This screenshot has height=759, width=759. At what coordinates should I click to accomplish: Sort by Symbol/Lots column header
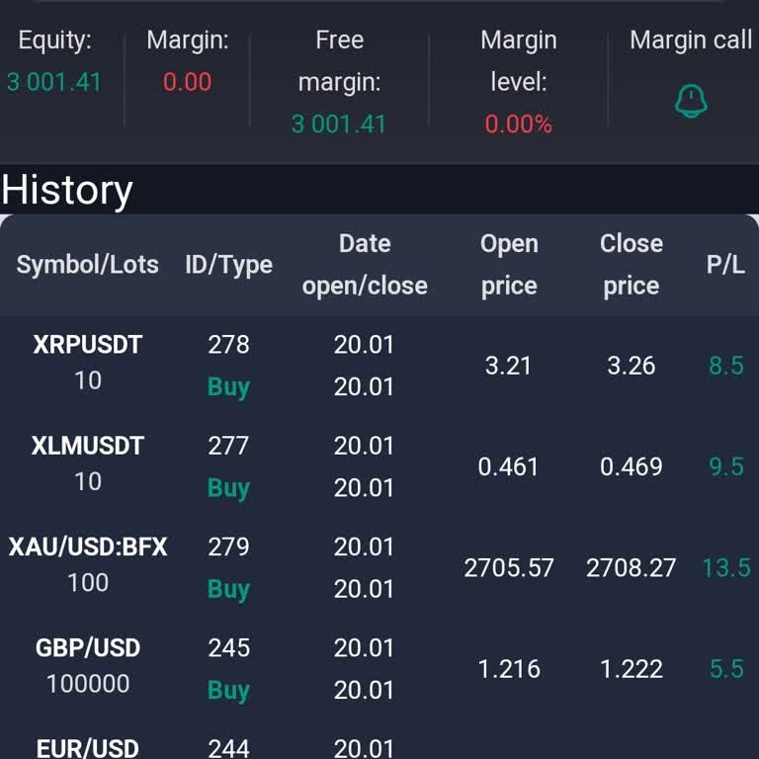(88, 265)
